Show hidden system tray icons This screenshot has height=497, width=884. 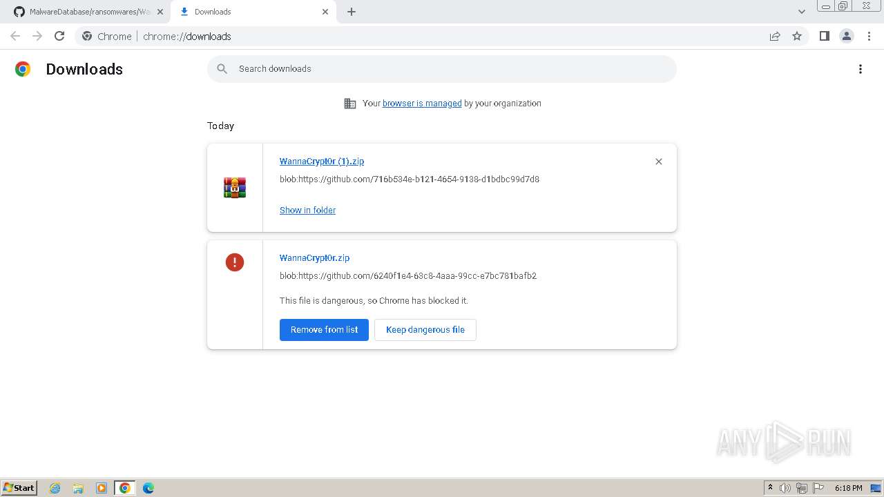point(770,488)
